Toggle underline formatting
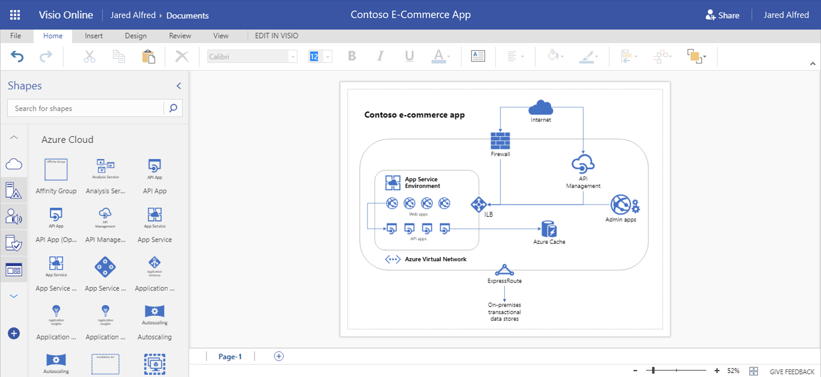The width and height of the screenshot is (821, 377). [x=408, y=56]
